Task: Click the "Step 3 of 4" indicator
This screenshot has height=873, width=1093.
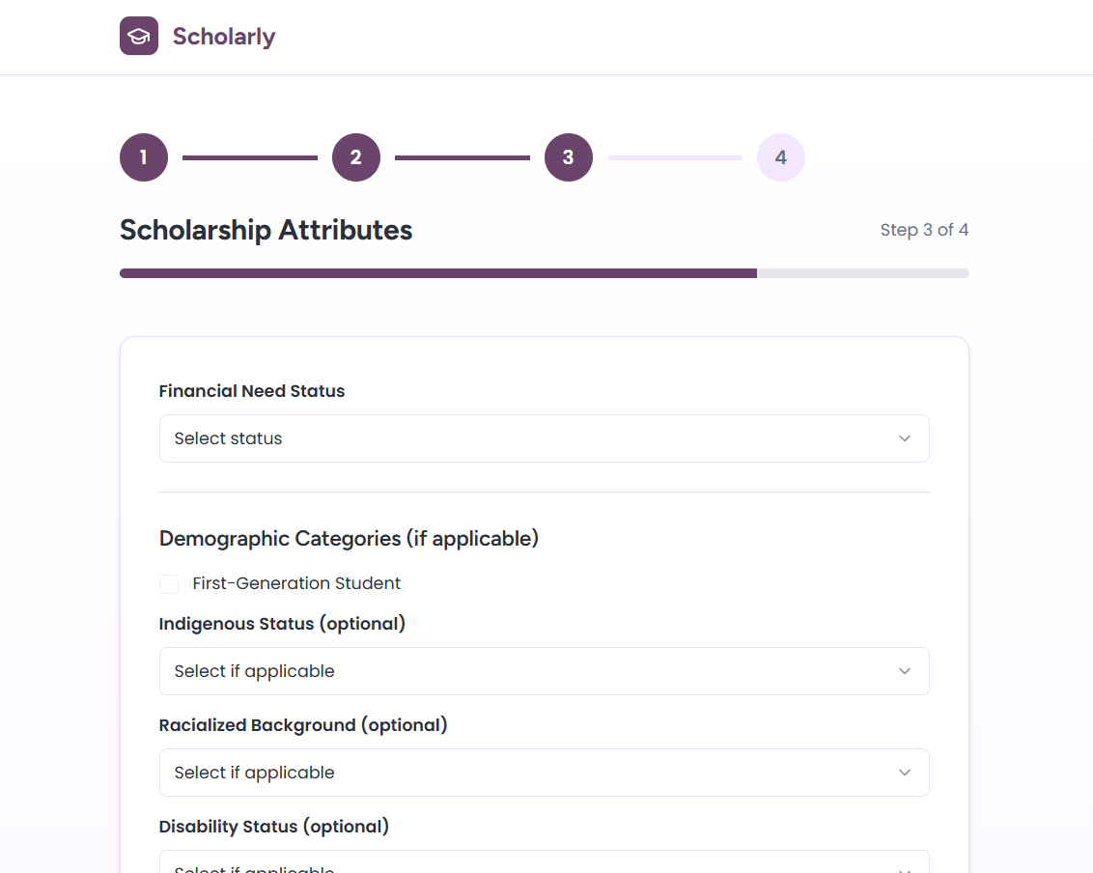Action: click(924, 230)
